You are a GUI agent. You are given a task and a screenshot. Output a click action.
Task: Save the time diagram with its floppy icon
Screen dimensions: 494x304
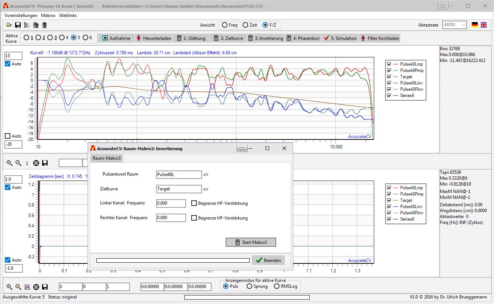click(x=45, y=287)
